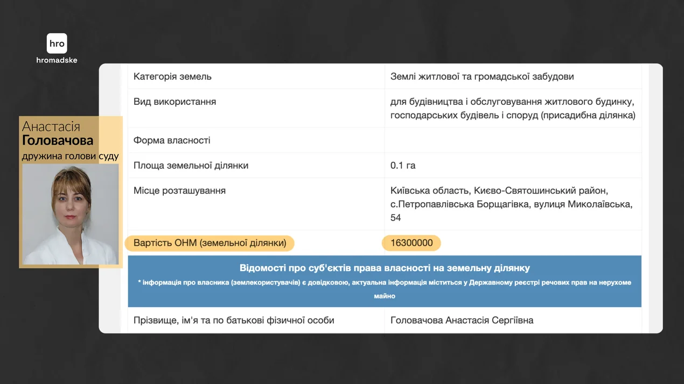
Task: Select "Прізвище, ім'я та по батькові" label
Action: 234,321
